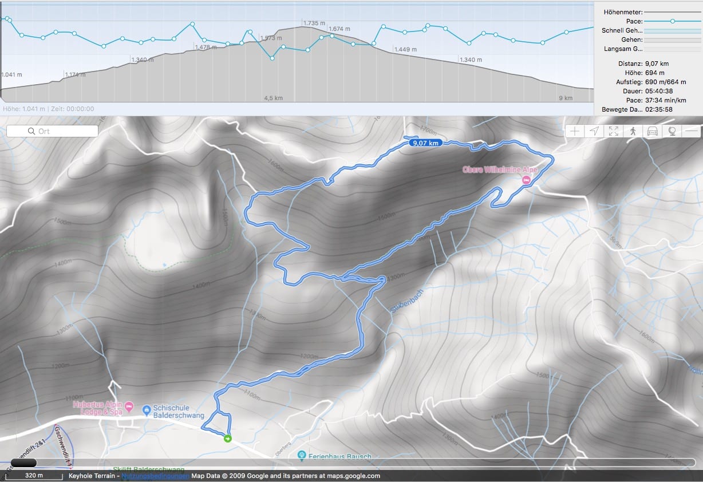Select the car driving mode icon

[653, 131]
